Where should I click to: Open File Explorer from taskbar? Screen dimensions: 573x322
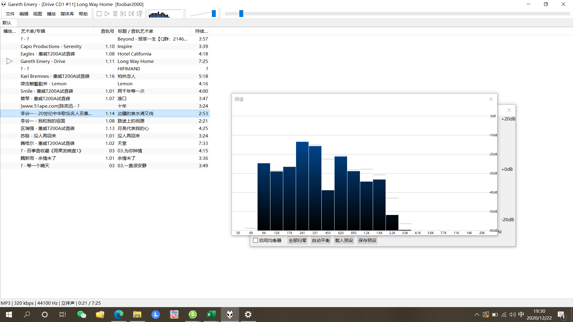[137, 315]
